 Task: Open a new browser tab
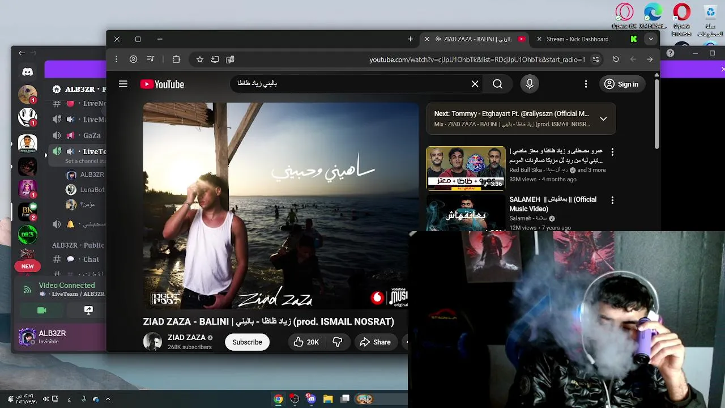coord(411,39)
